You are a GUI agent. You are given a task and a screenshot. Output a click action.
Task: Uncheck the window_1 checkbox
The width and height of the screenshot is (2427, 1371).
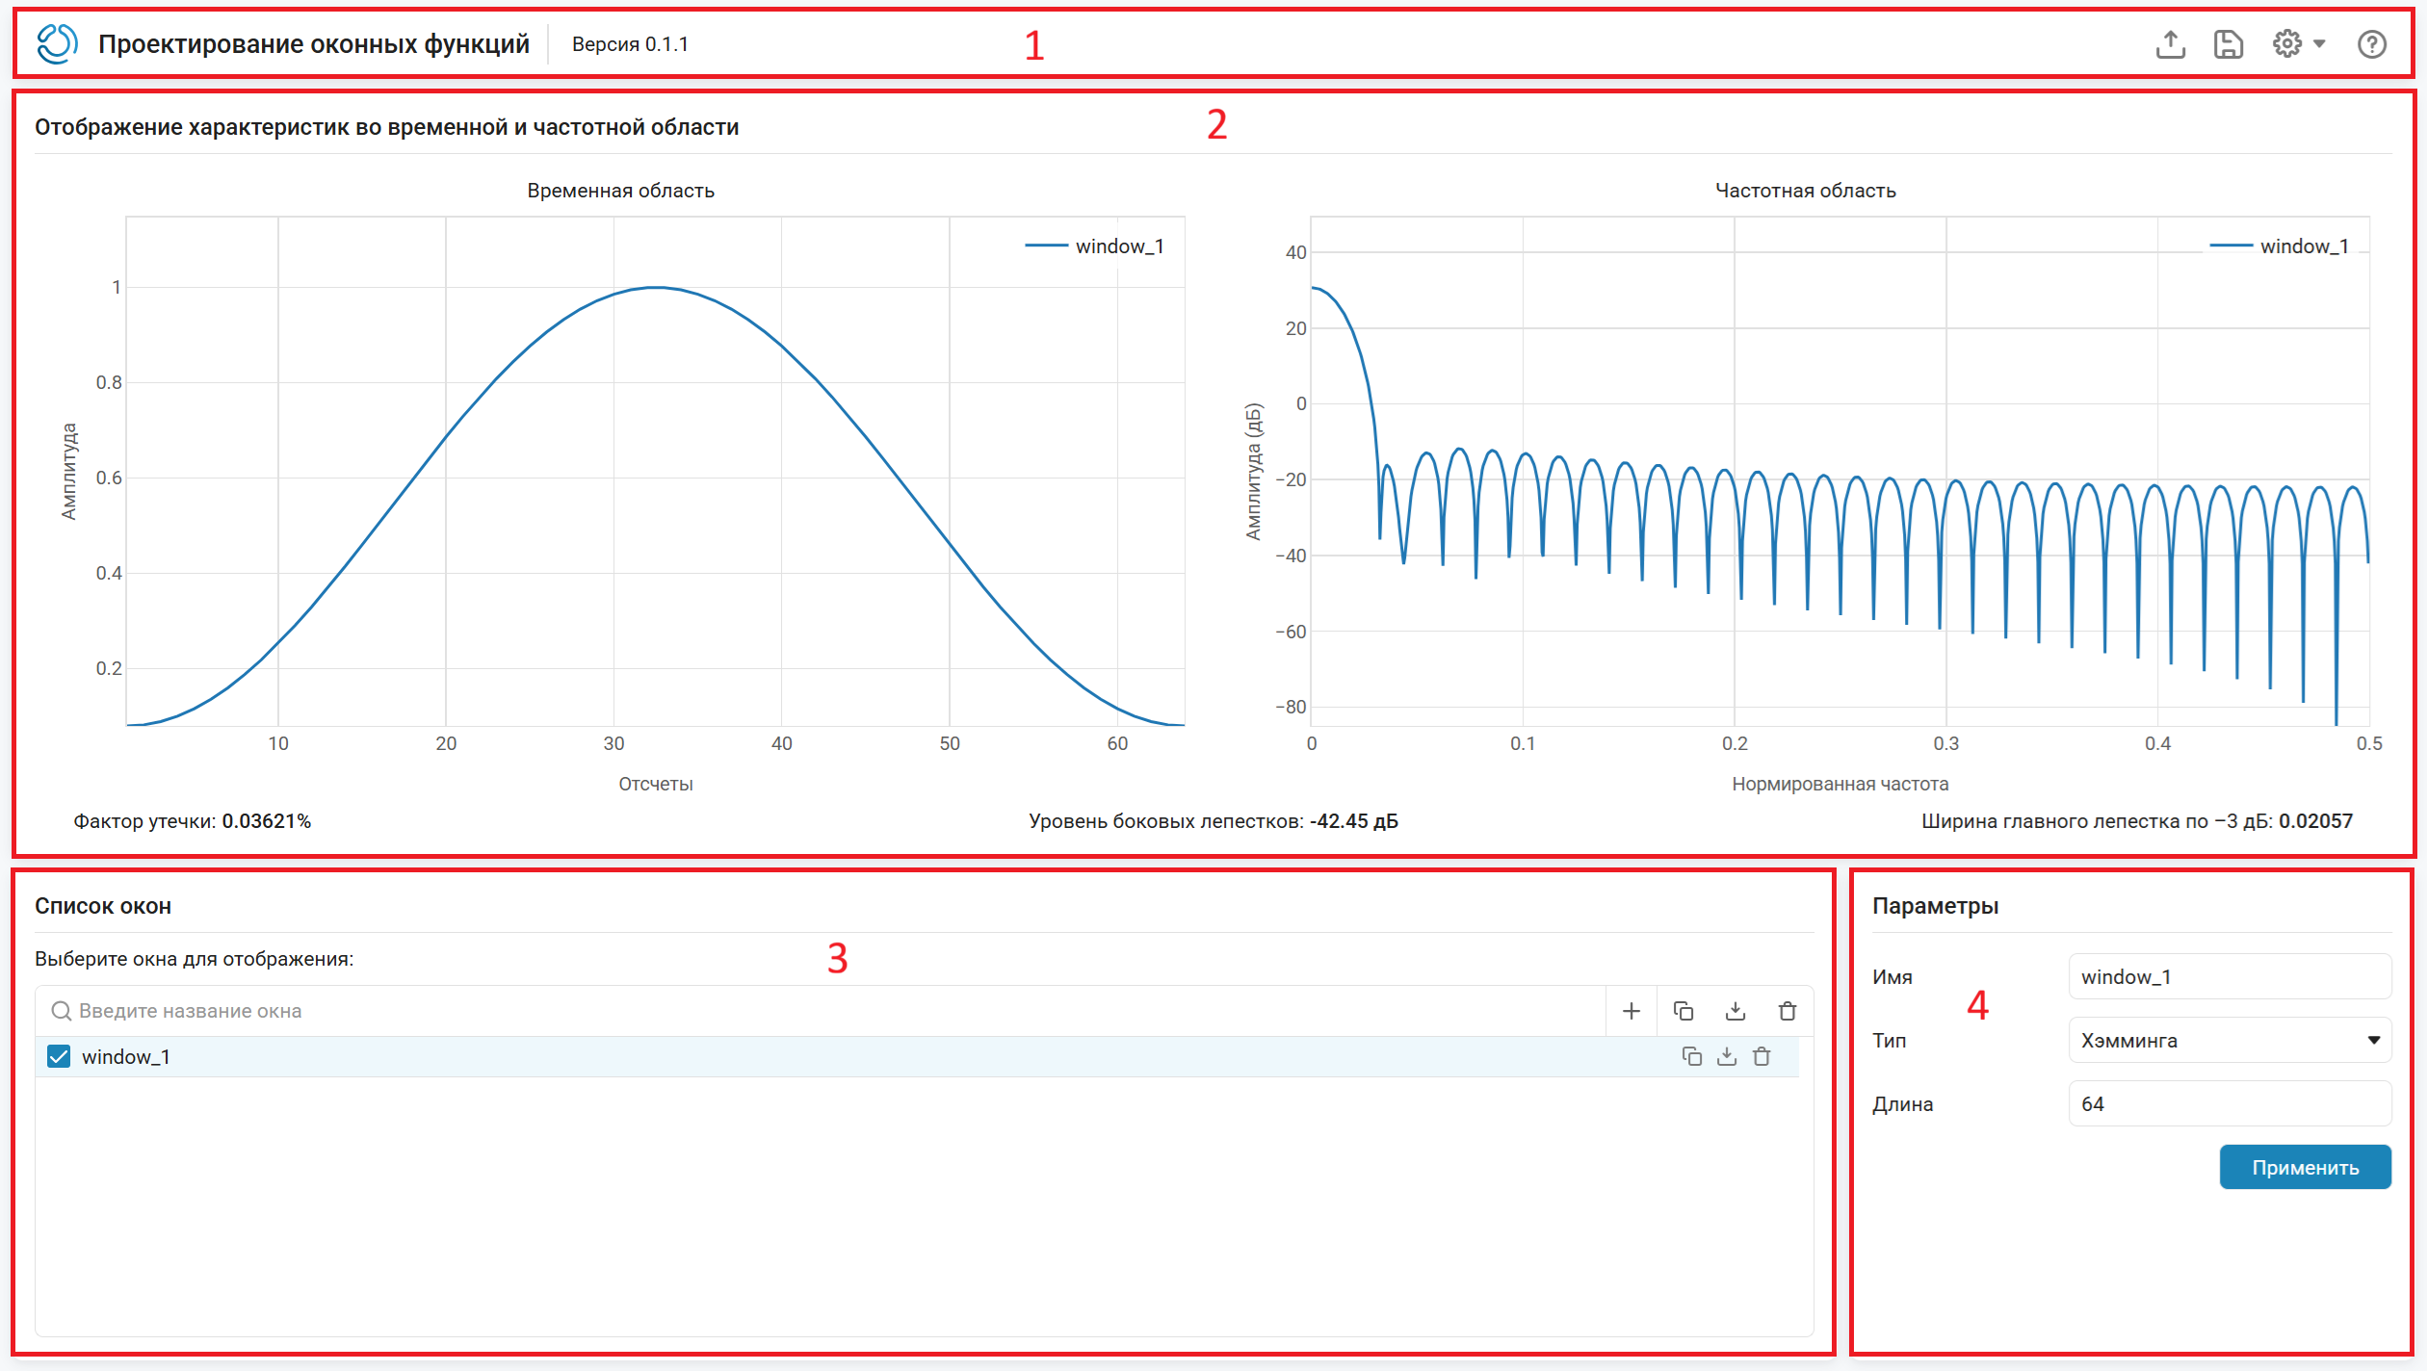point(59,1056)
